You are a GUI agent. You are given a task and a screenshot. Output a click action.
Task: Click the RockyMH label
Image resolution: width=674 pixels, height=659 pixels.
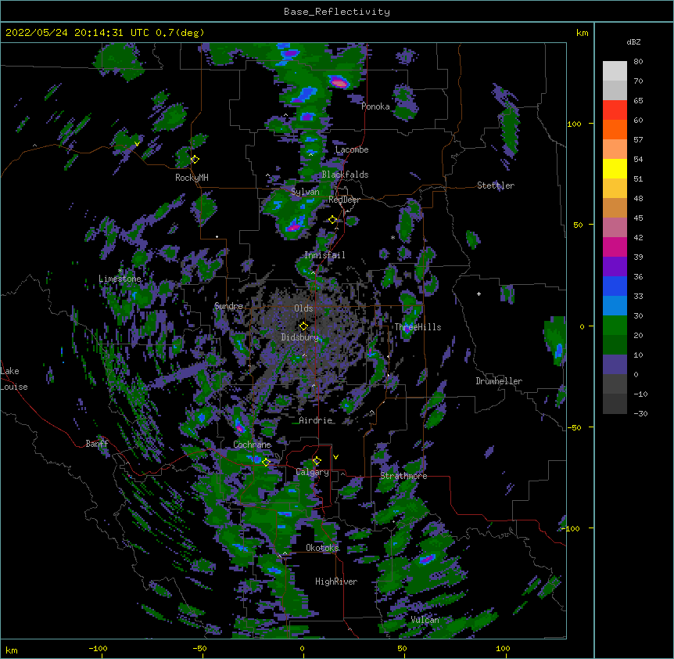click(x=192, y=178)
